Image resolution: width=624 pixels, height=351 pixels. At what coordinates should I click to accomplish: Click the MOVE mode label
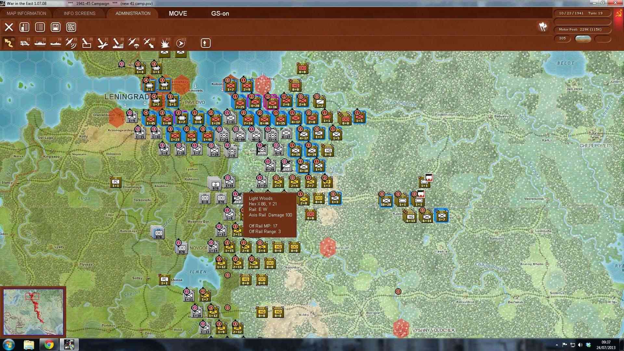coord(178,13)
